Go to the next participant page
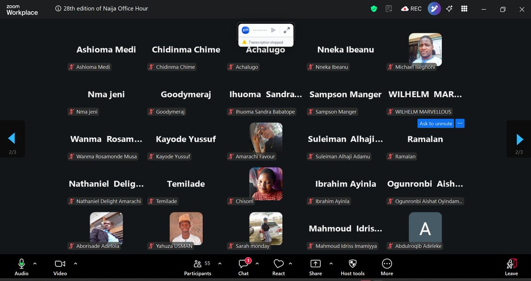The image size is (531, 281). pos(520,139)
